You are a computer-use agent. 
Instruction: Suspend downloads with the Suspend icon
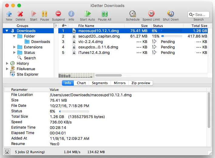point(58,14)
